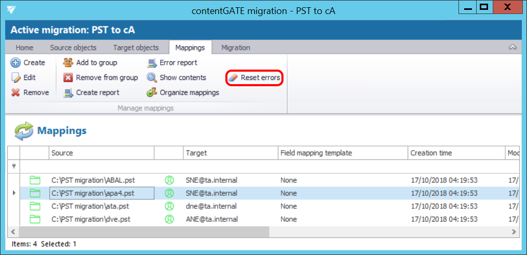Click Show contents magnifier icon
Screen dimensions: 527x255
point(152,78)
